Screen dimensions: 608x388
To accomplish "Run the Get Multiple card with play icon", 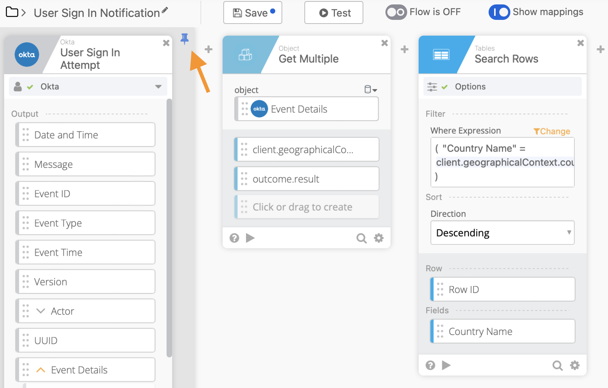I will tap(250, 238).
